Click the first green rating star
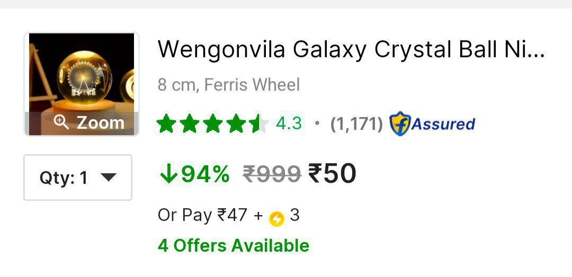Screen dimensions: 572x277 (x=166, y=124)
